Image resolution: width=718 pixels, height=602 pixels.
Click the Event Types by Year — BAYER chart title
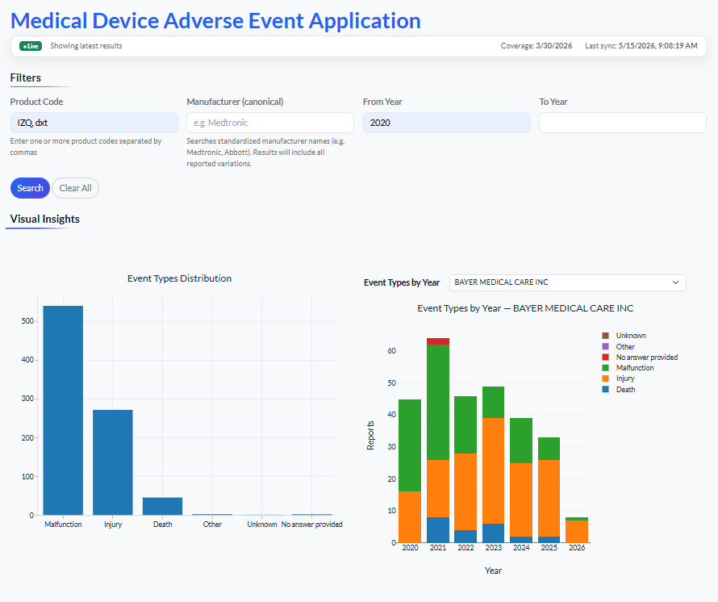tap(525, 308)
